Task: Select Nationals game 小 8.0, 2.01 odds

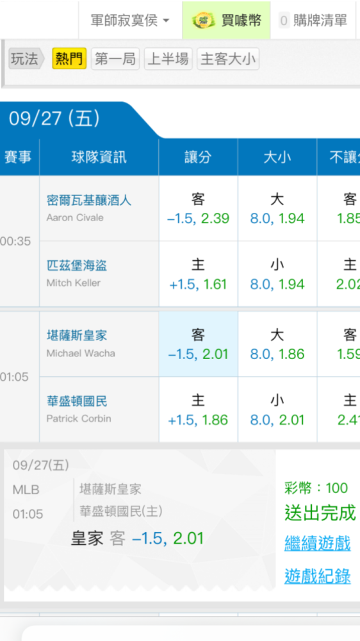Action: click(277, 410)
